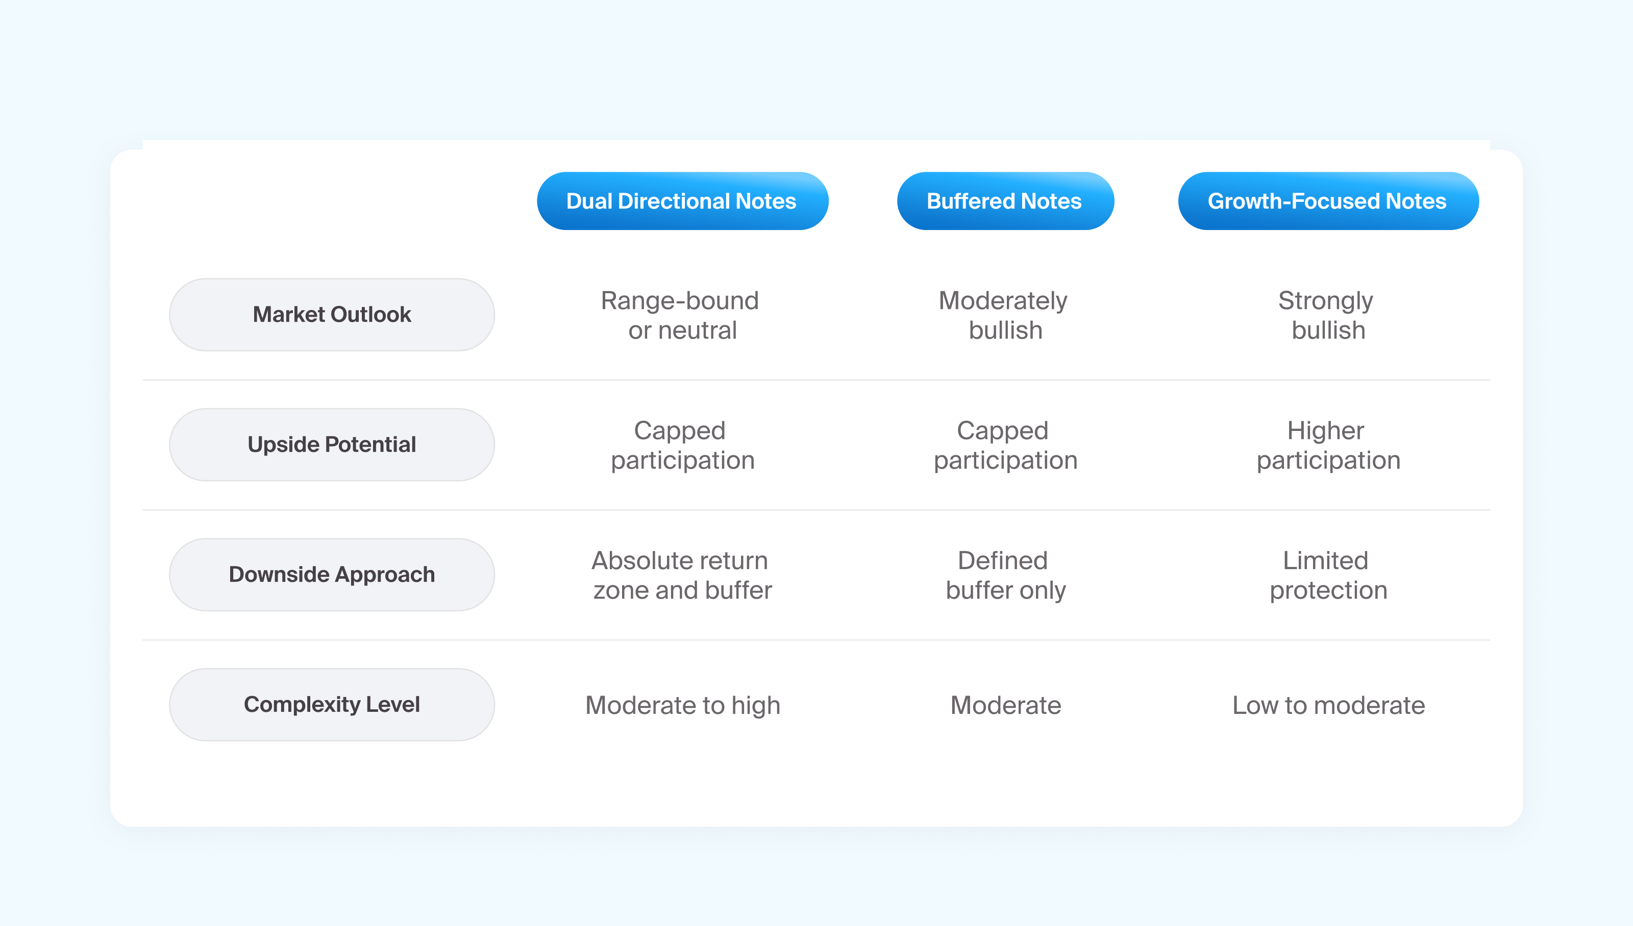The image size is (1633, 926).
Task: Select the Buffered Notes header pill
Action: pyautogui.click(x=1005, y=201)
